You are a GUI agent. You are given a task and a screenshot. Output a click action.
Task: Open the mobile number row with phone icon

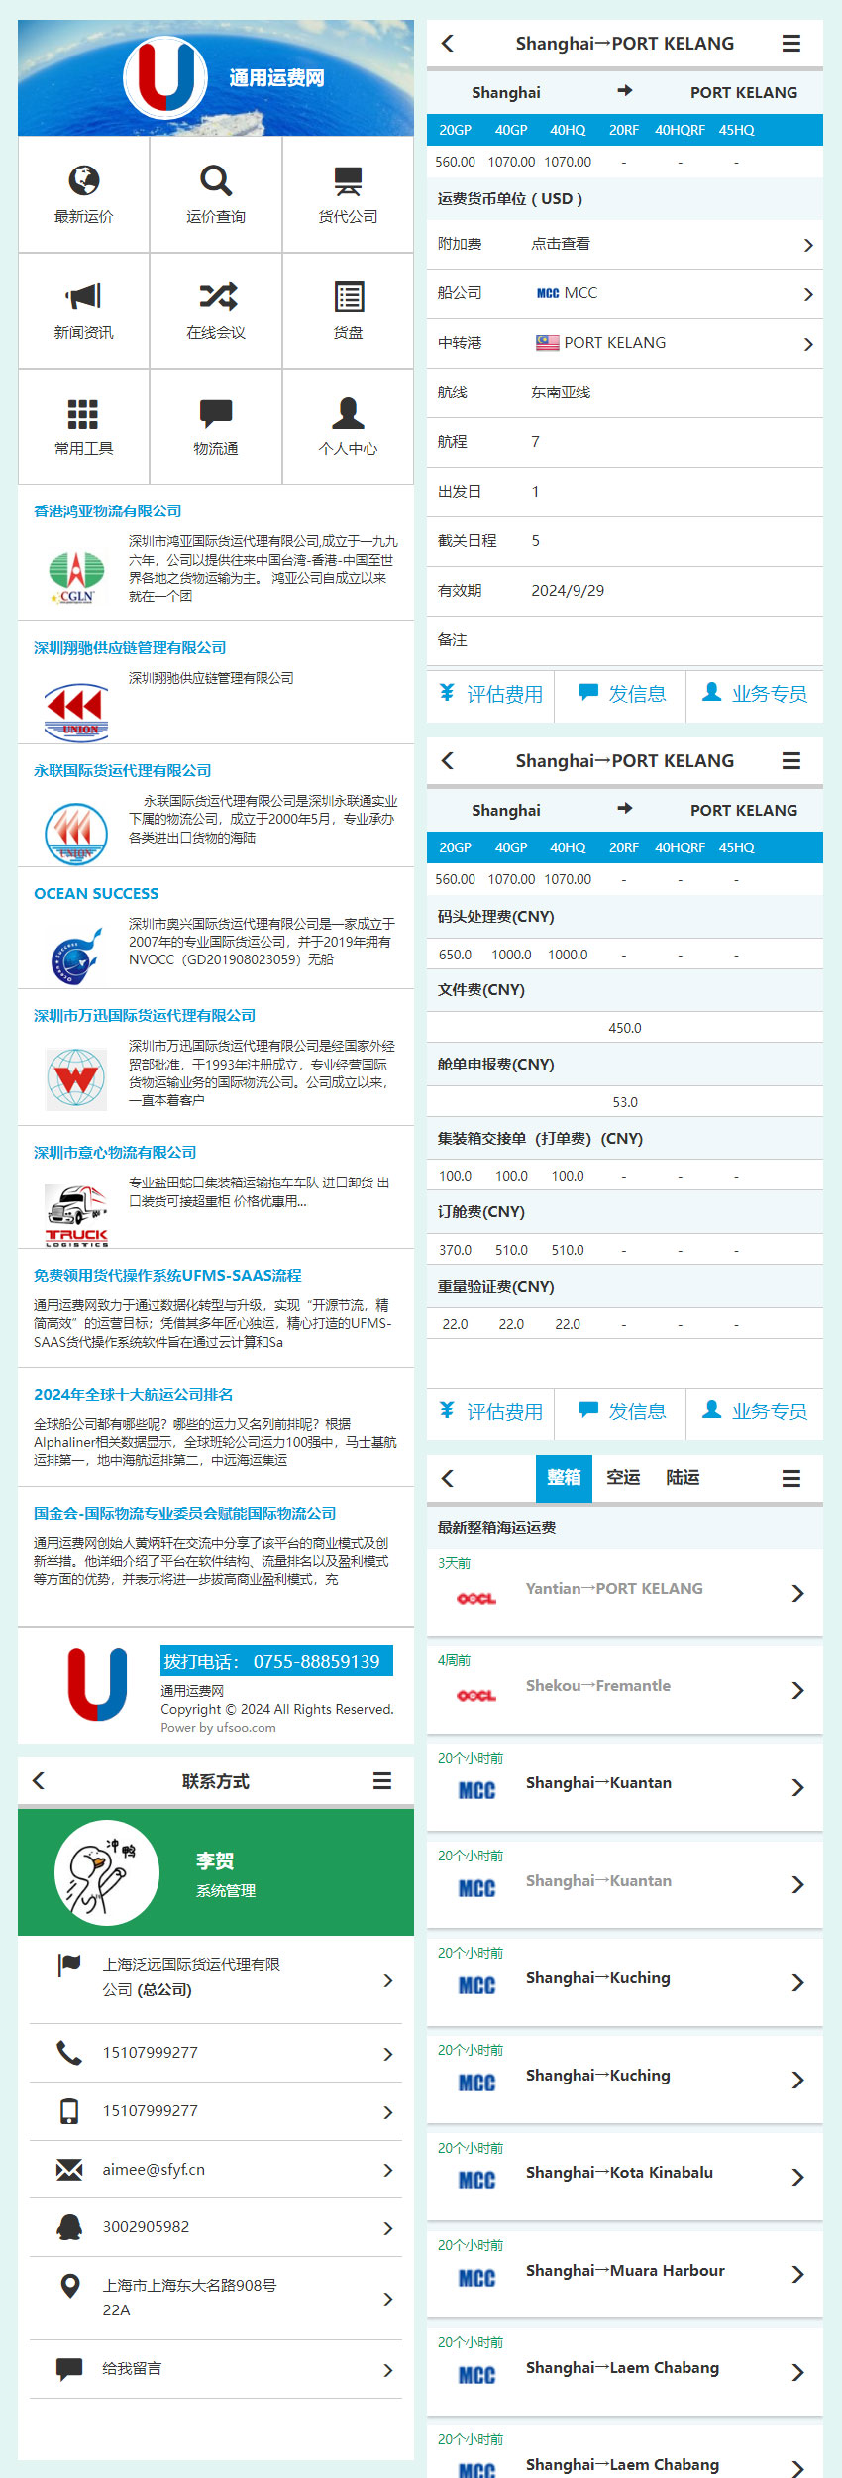tap(216, 2111)
